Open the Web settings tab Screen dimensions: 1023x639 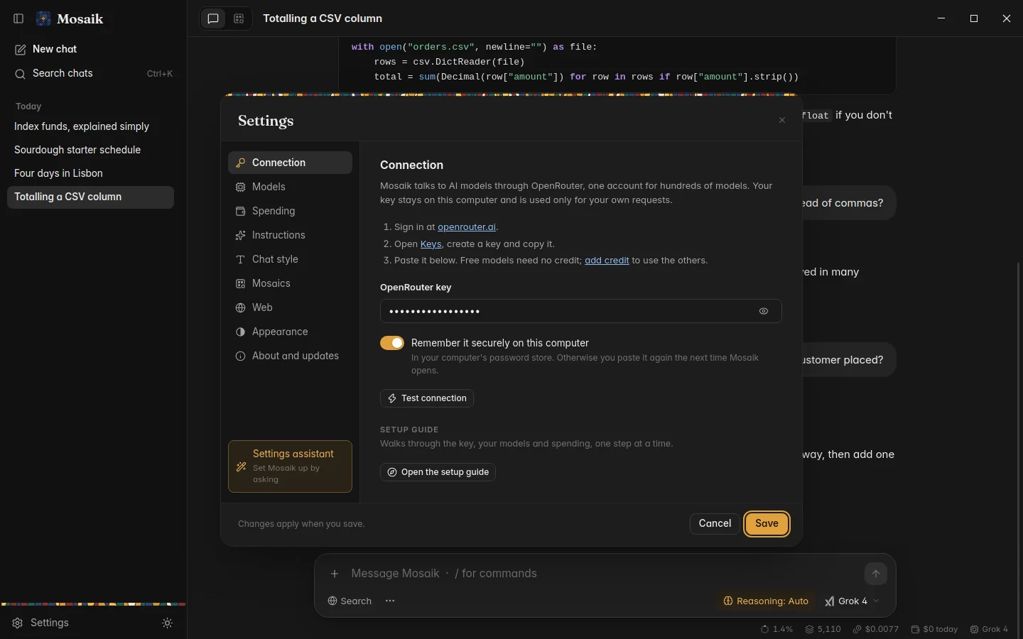290,307
